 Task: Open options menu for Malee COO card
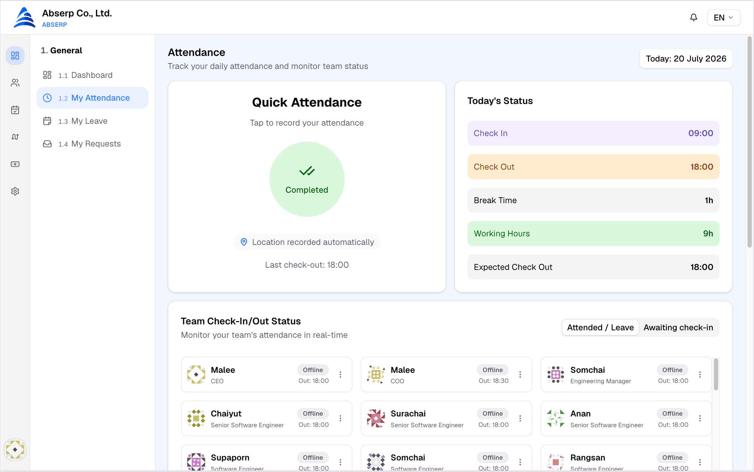(x=520, y=374)
